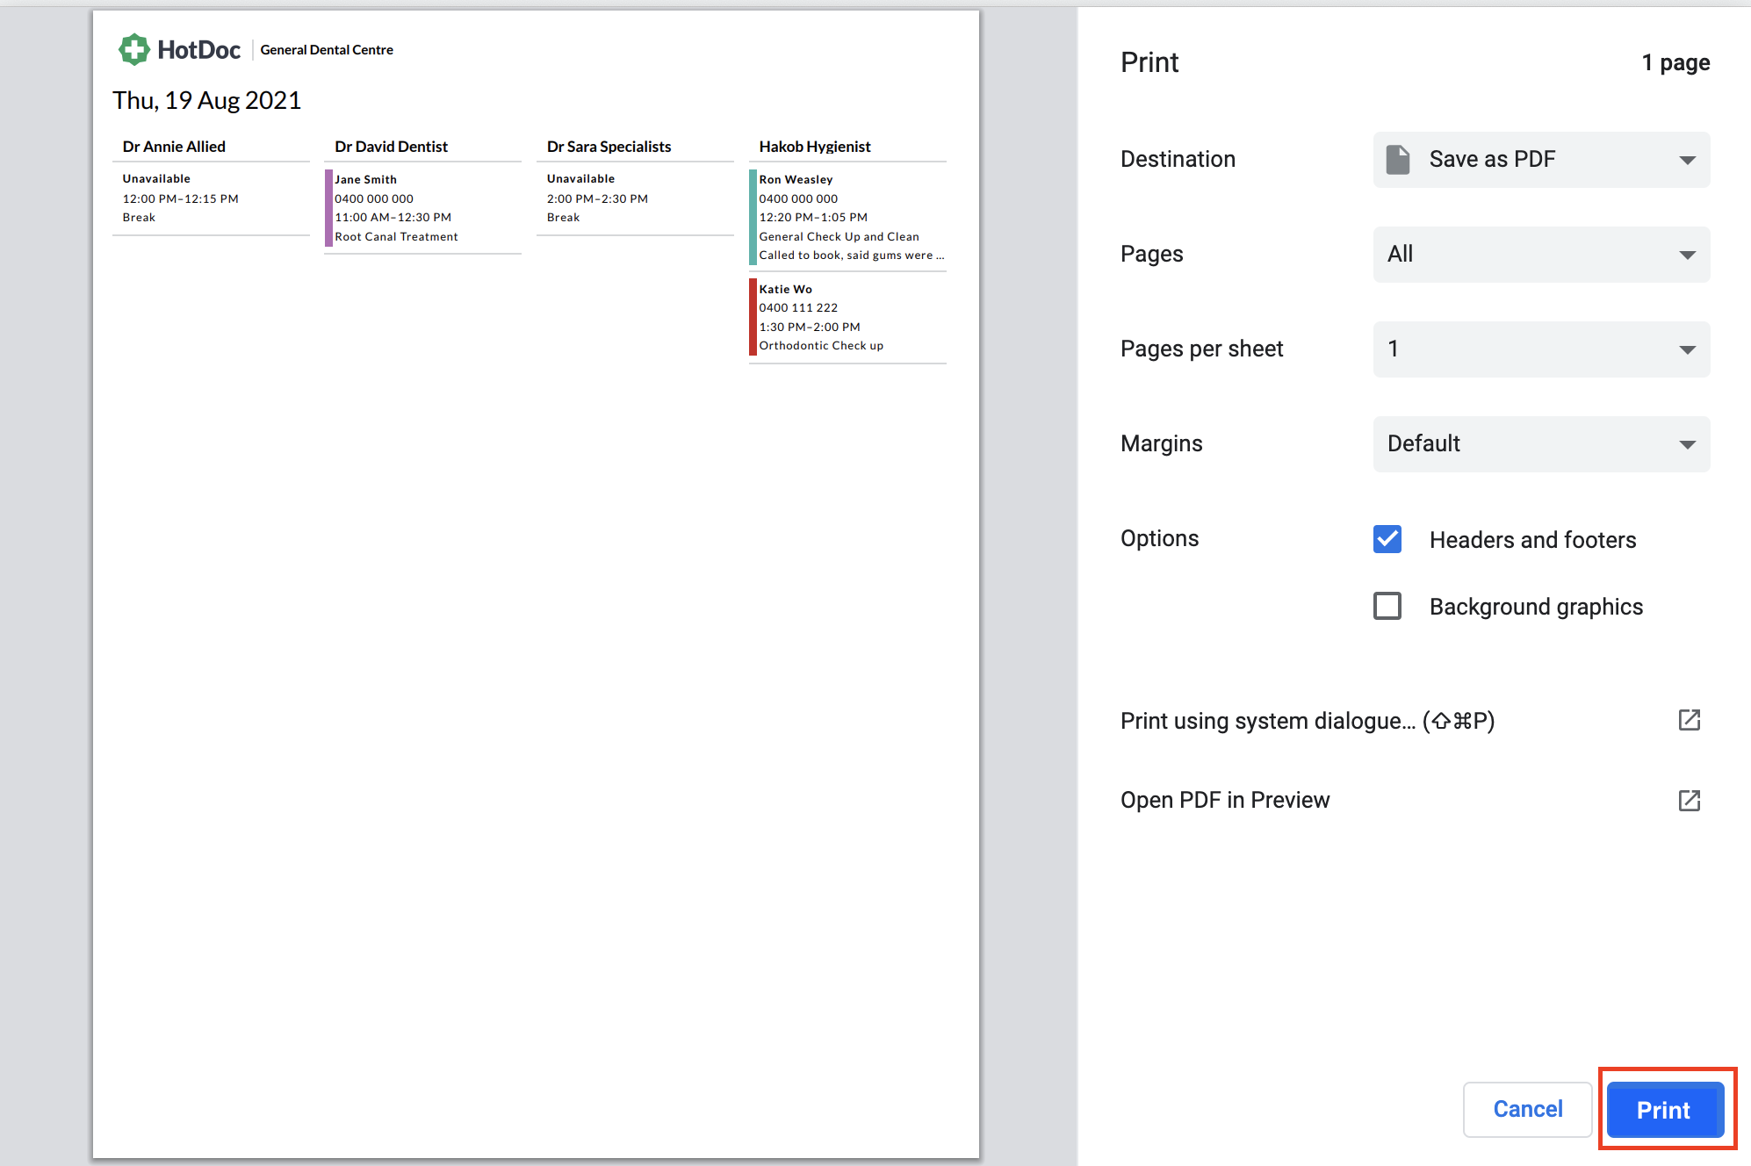This screenshot has width=1751, height=1166.
Task: Click the 1 page count label
Action: pyautogui.click(x=1675, y=62)
